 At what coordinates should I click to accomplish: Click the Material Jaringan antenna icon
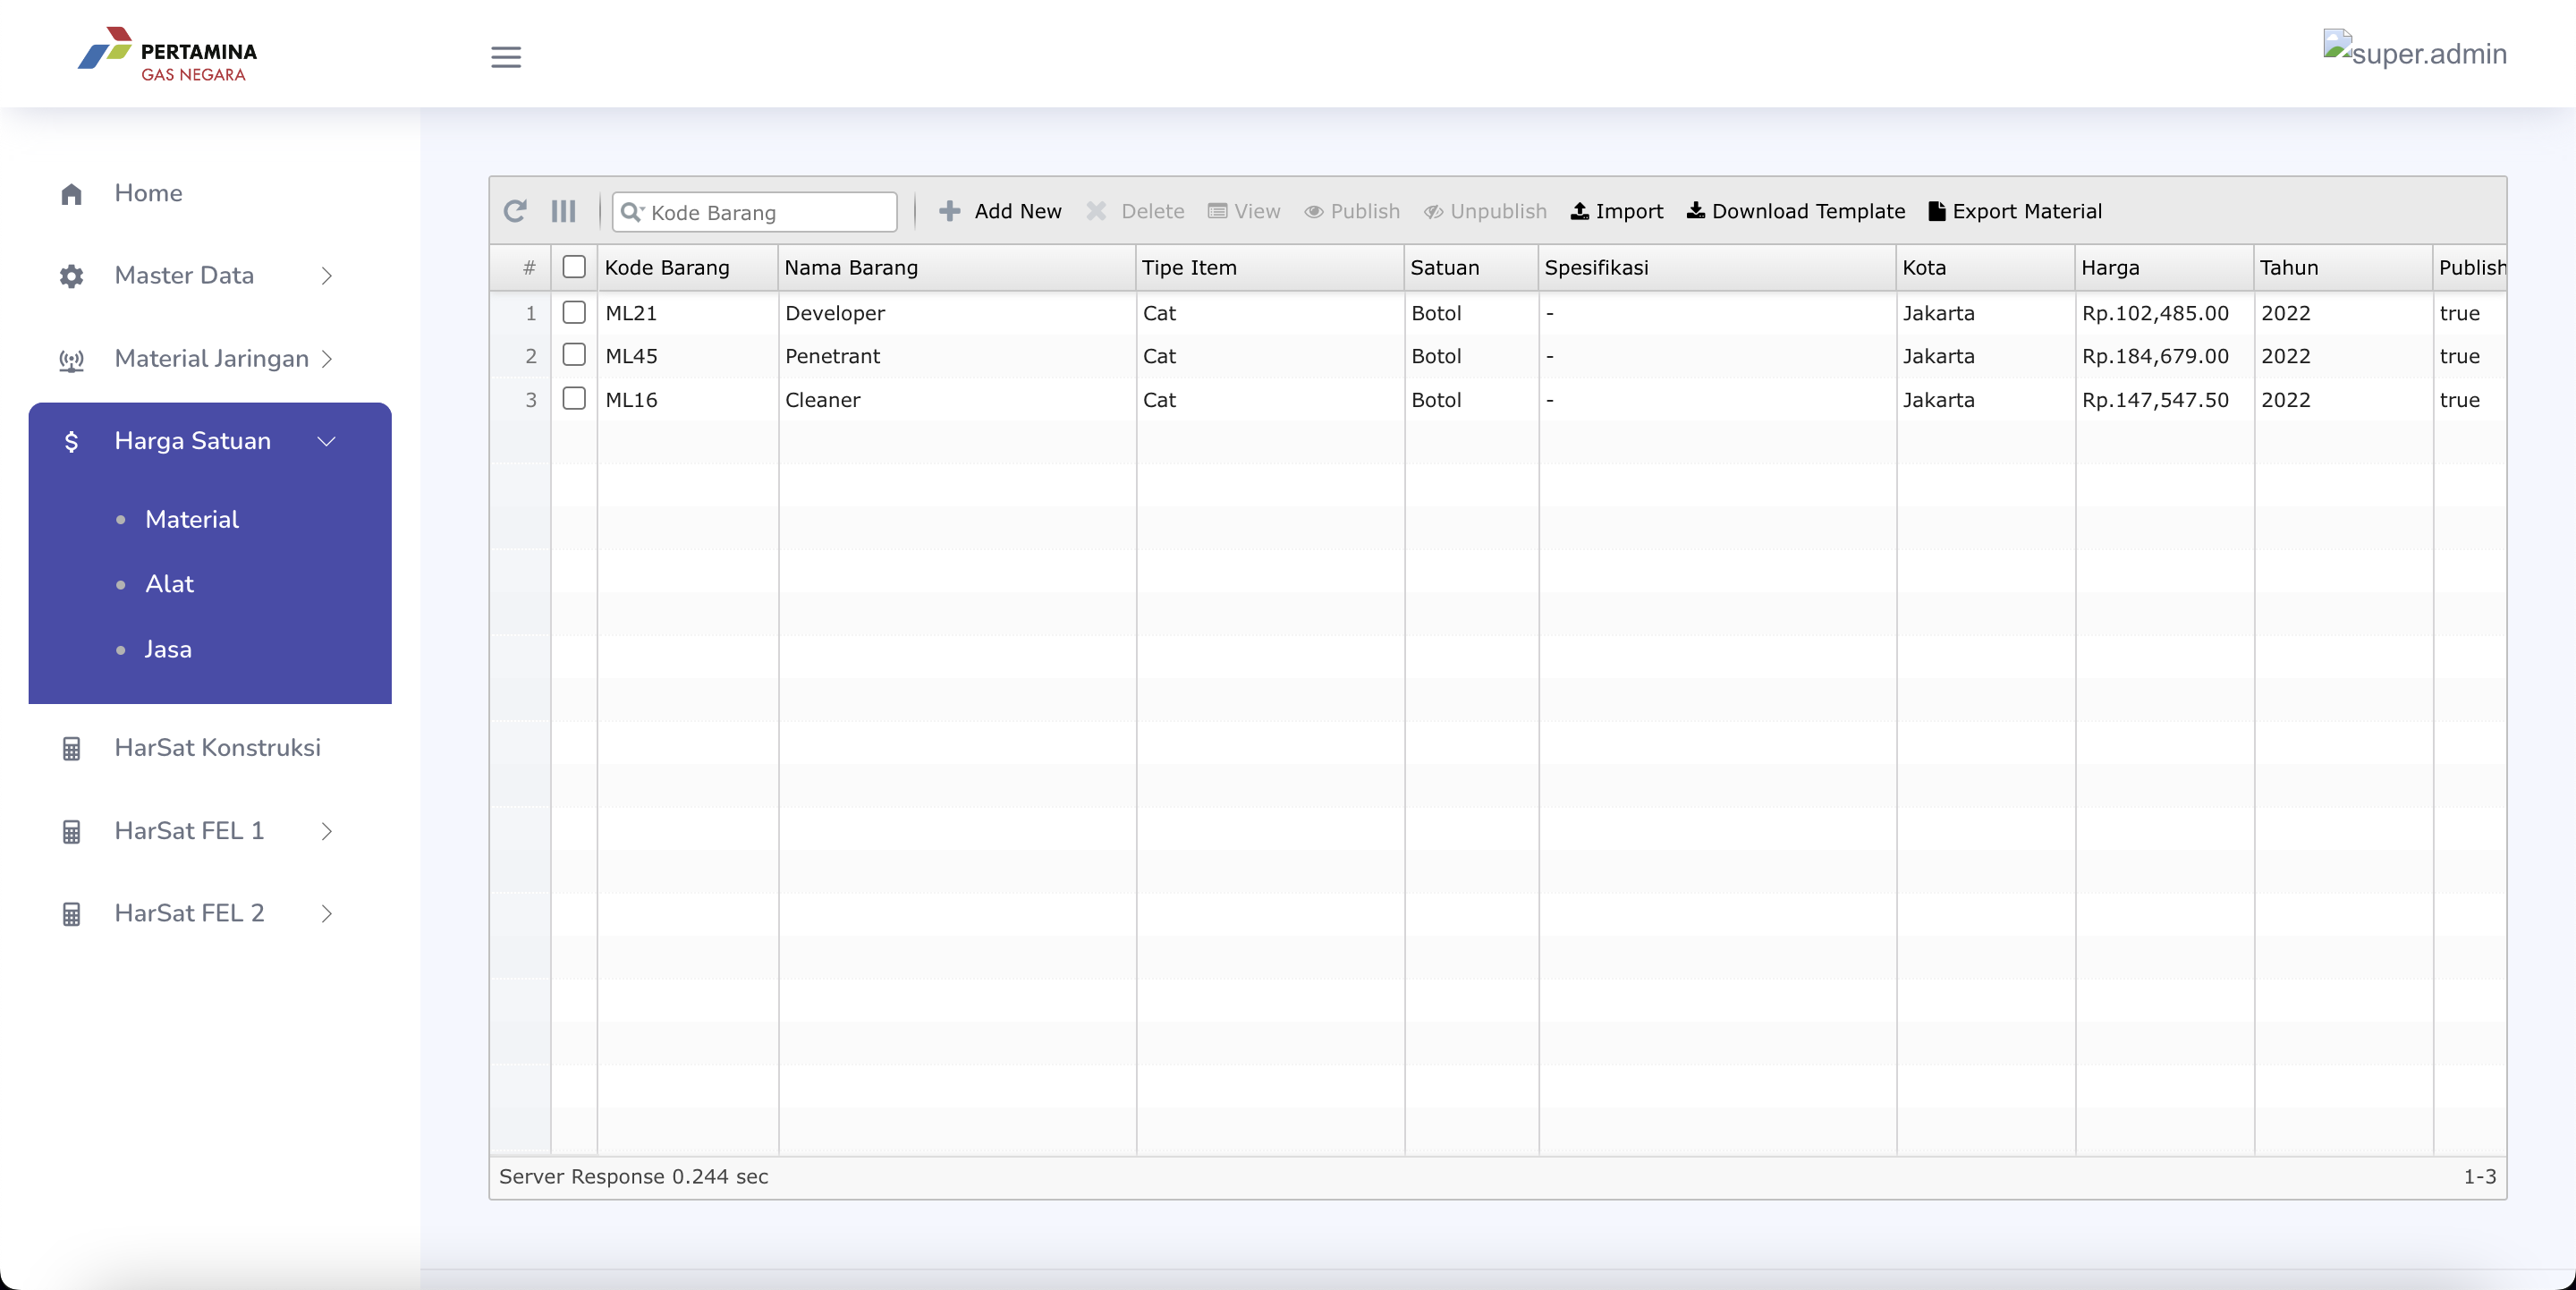pyautogui.click(x=71, y=360)
